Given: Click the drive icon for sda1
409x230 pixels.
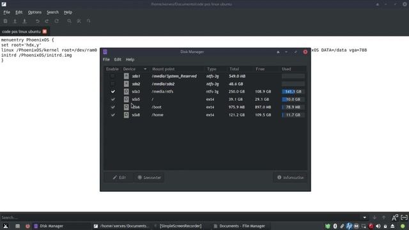Looking at the screenshot, I should coord(127,76).
